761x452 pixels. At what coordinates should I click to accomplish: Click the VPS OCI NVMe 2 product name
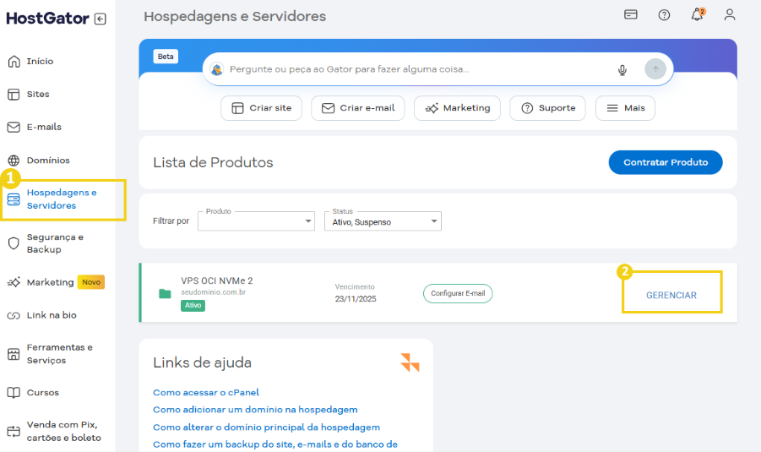coord(217,281)
